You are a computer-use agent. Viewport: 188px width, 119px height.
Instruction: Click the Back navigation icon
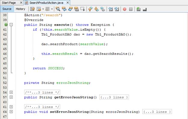[x=39, y=9]
